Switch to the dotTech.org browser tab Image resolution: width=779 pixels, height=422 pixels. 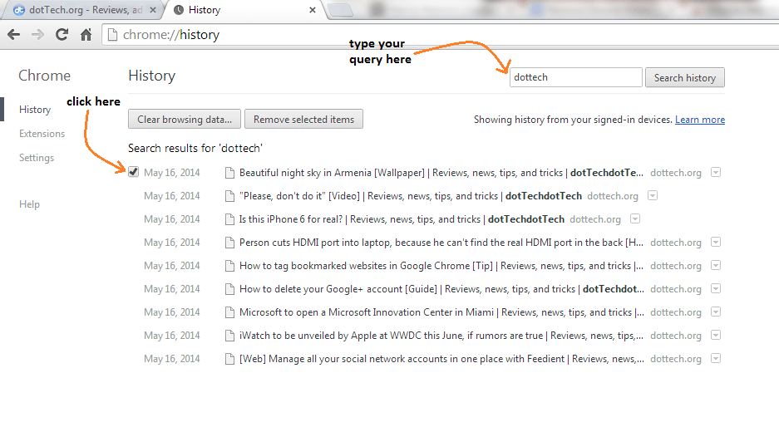pos(82,10)
